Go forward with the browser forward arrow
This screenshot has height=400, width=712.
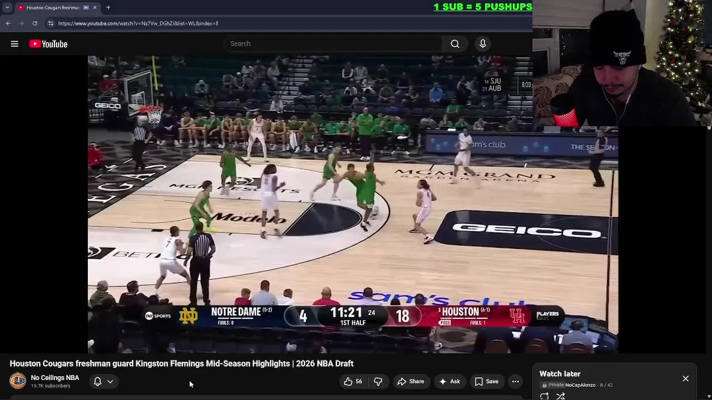(21, 23)
